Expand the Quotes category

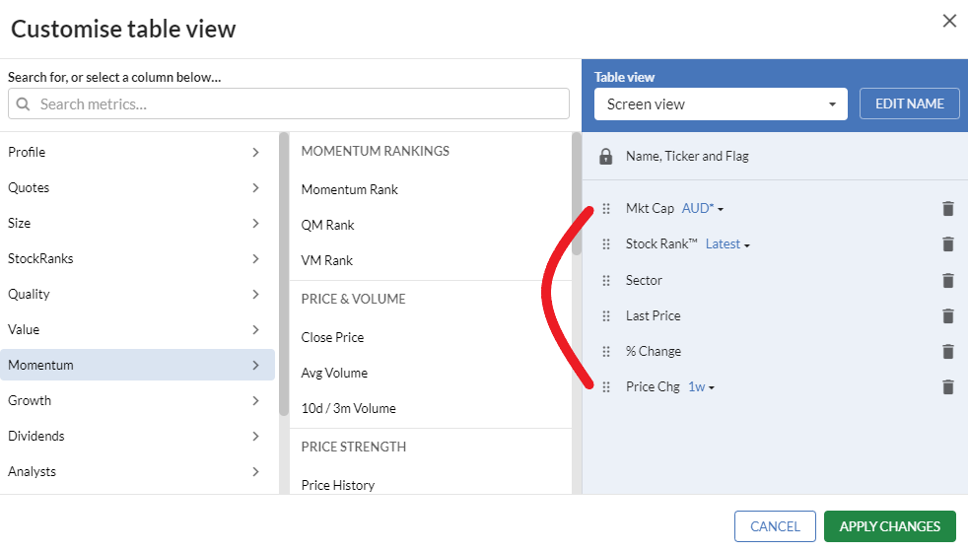[137, 187]
